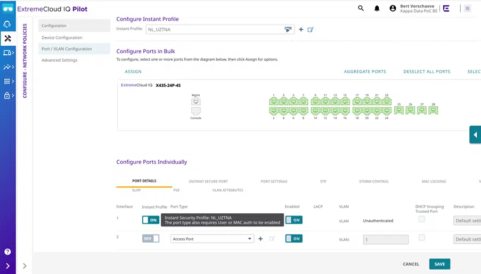Open Port / VLAN Configuration menu item
Viewport: 481px width, 274px height.
(74, 49)
